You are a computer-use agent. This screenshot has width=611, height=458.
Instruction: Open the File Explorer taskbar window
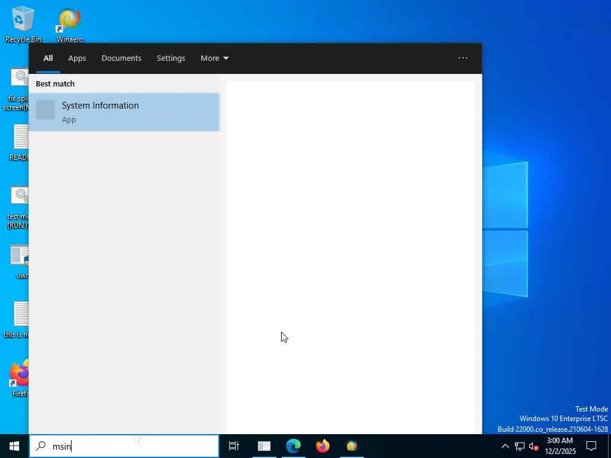coord(264,446)
